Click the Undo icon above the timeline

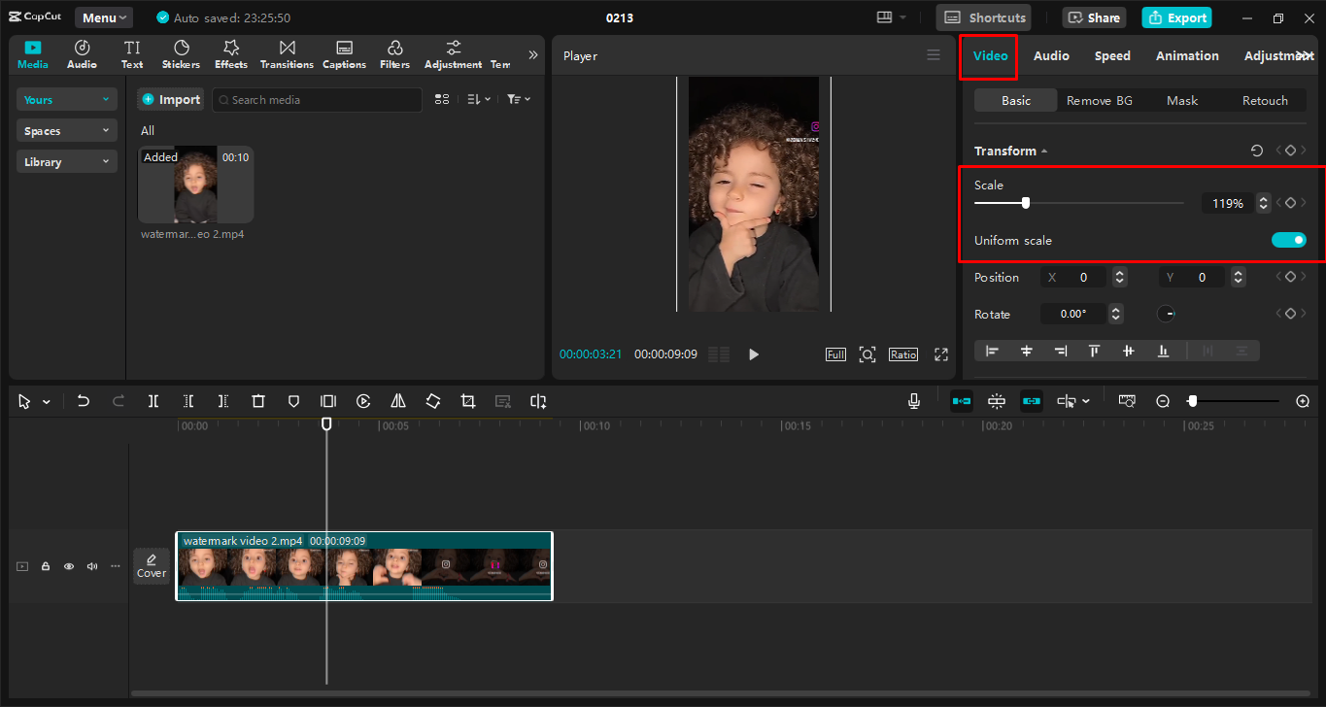(83, 401)
